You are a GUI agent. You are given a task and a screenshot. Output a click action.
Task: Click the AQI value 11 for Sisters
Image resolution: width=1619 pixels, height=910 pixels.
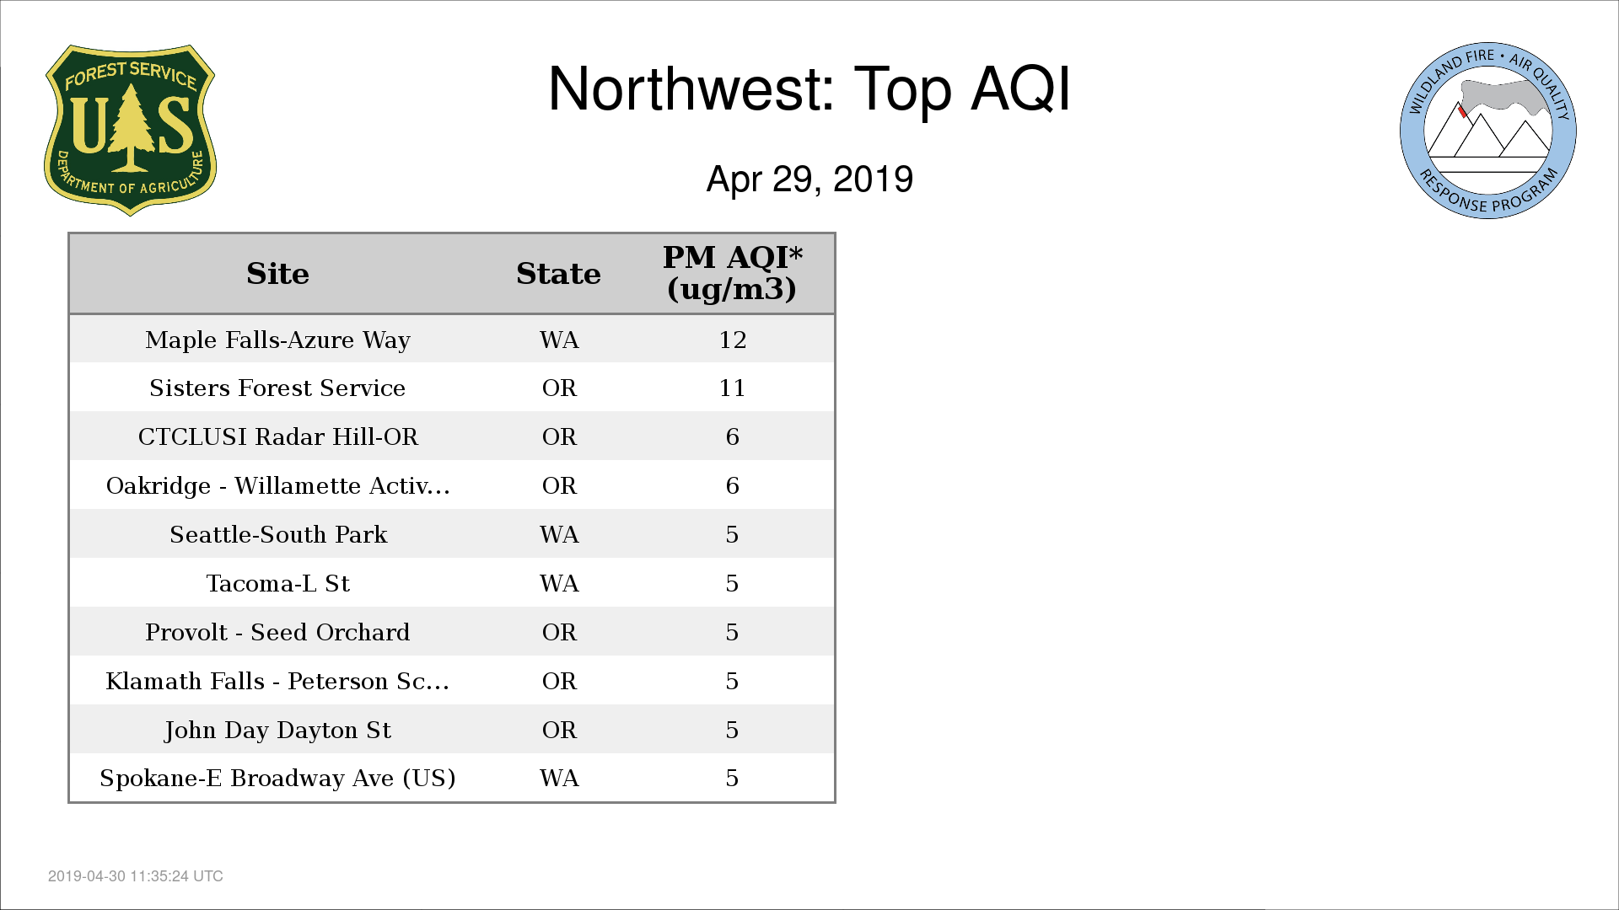[732, 388]
